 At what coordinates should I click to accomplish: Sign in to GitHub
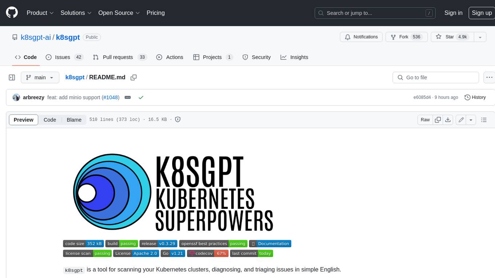tap(453, 13)
